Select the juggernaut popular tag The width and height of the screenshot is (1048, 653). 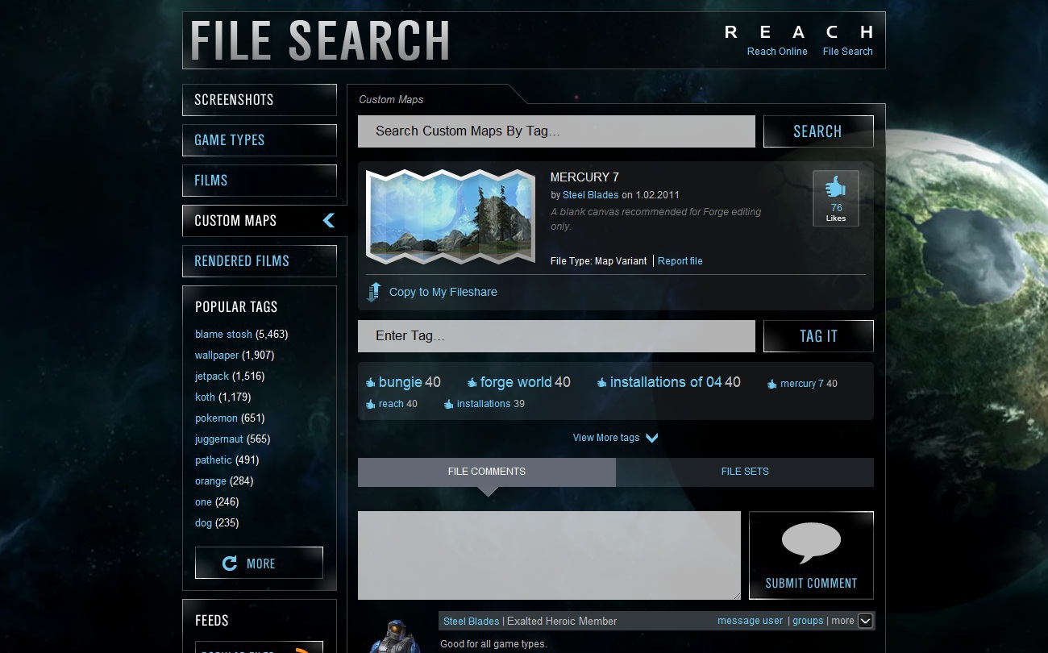pyautogui.click(x=219, y=439)
